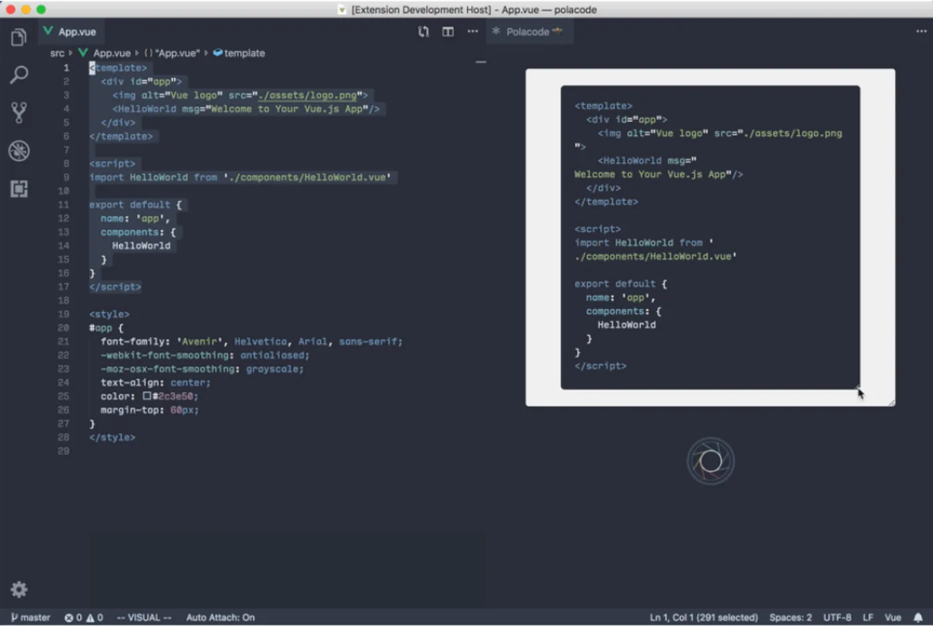Click the Polacode code snippet preview
Viewport: 933px width, 626px height.
(x=710, y=237)
